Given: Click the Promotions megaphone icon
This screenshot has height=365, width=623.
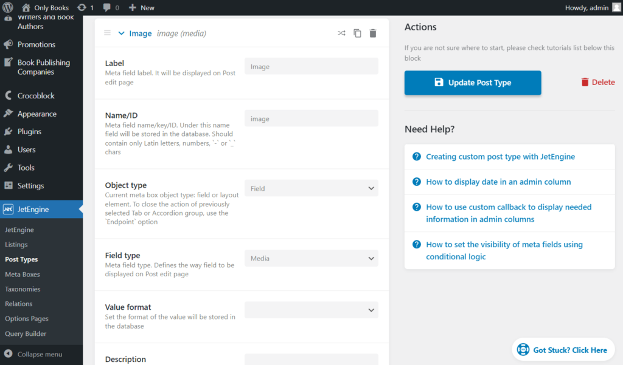Looking at the screenshot, I should [9, 44].
